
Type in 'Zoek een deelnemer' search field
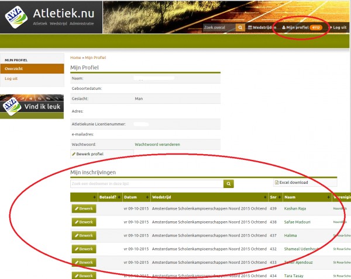[146, 183]
